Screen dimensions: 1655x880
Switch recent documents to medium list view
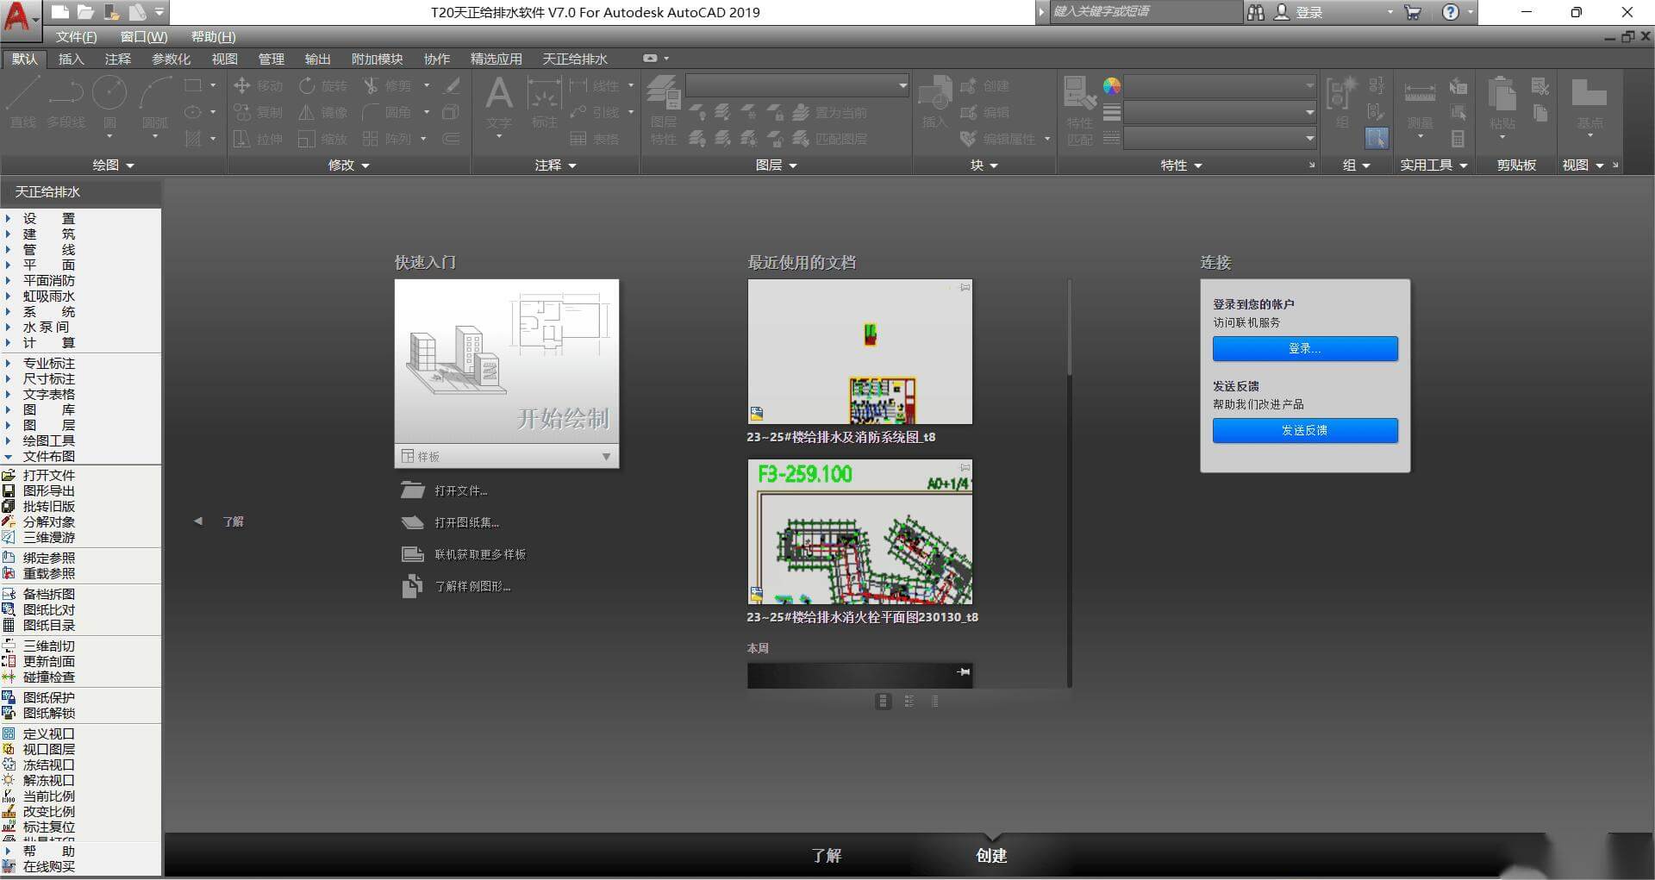point(909,701)
